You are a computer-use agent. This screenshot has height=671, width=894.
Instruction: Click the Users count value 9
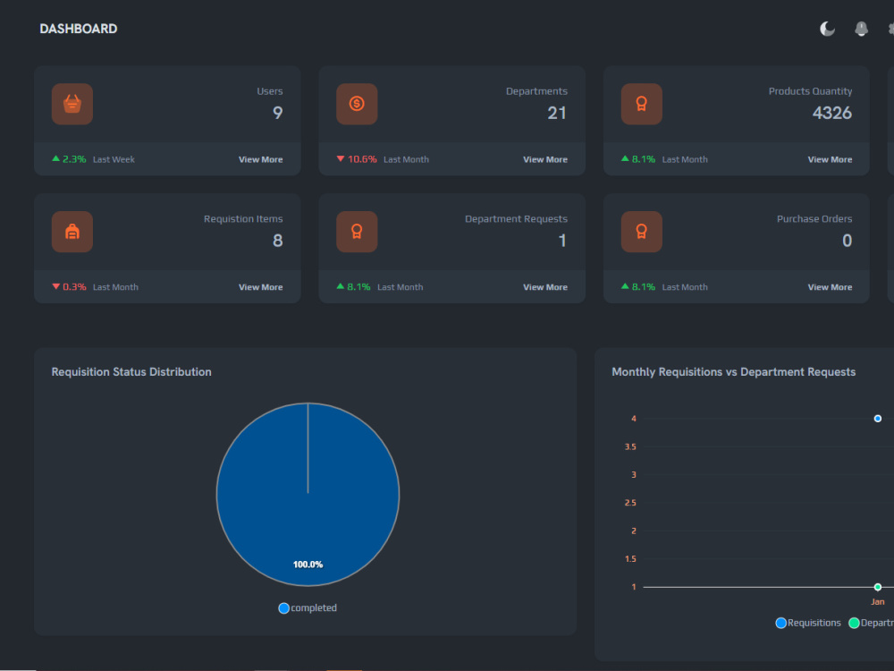tap(278, 113)
